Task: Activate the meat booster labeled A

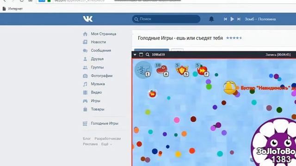Action: click(x=162, y=70)
